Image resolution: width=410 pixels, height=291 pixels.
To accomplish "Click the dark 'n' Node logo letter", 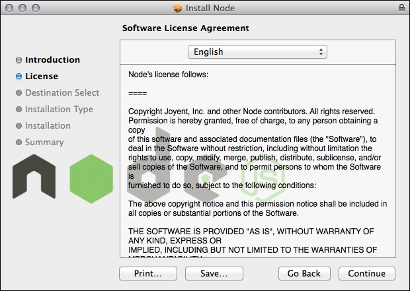I will (34, 176).
